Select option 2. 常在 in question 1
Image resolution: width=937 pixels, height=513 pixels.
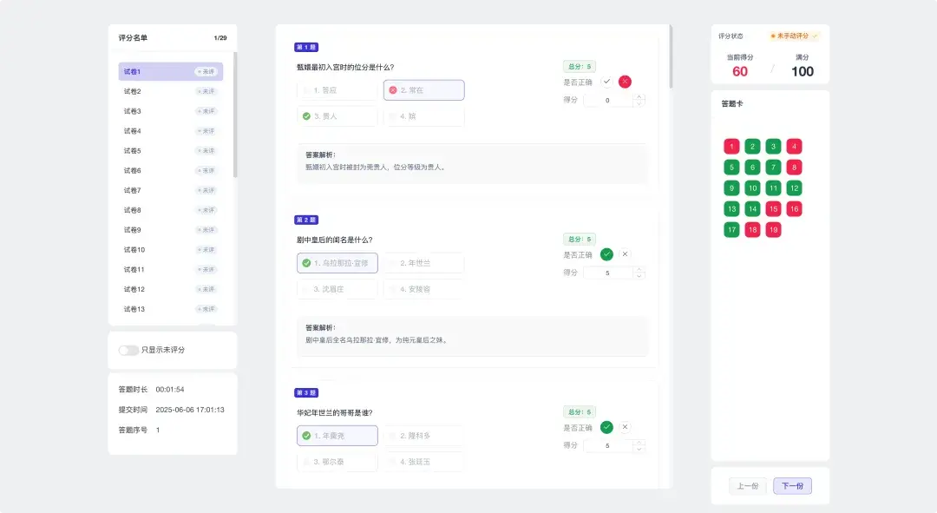[423, 90]
